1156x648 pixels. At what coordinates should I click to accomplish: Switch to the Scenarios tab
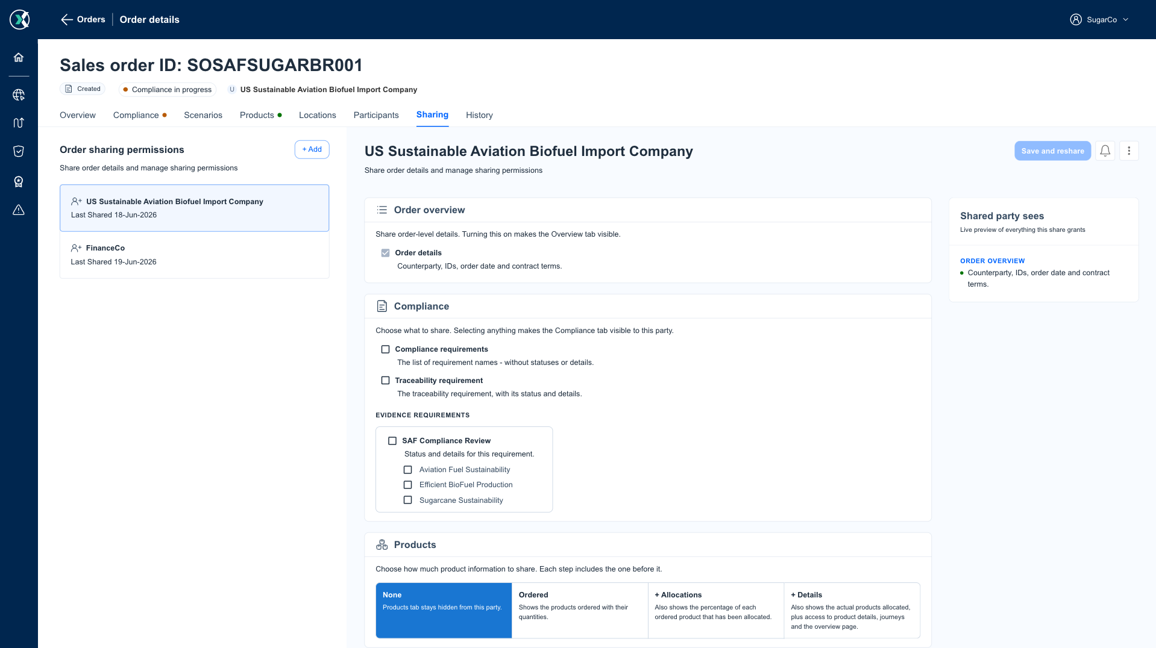coord(203,115)
